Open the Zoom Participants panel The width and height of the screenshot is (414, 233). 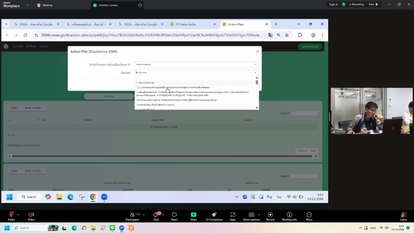[x=132, y=214]
